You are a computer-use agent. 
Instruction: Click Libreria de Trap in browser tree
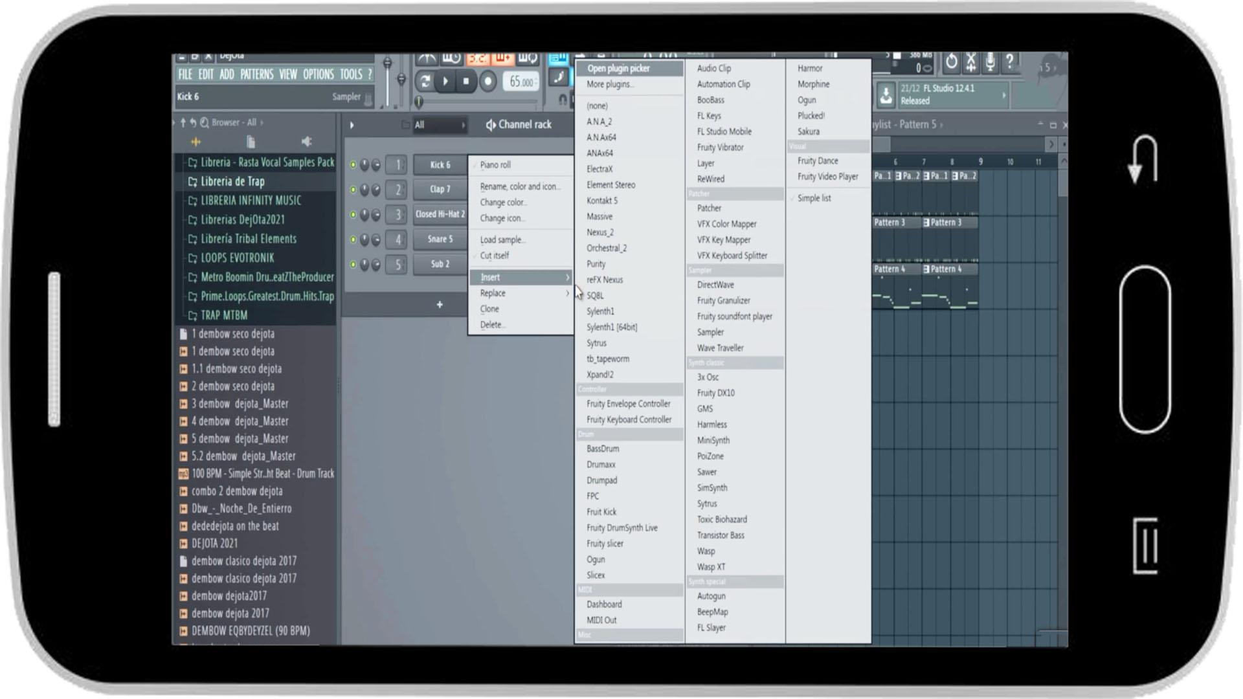232,181
